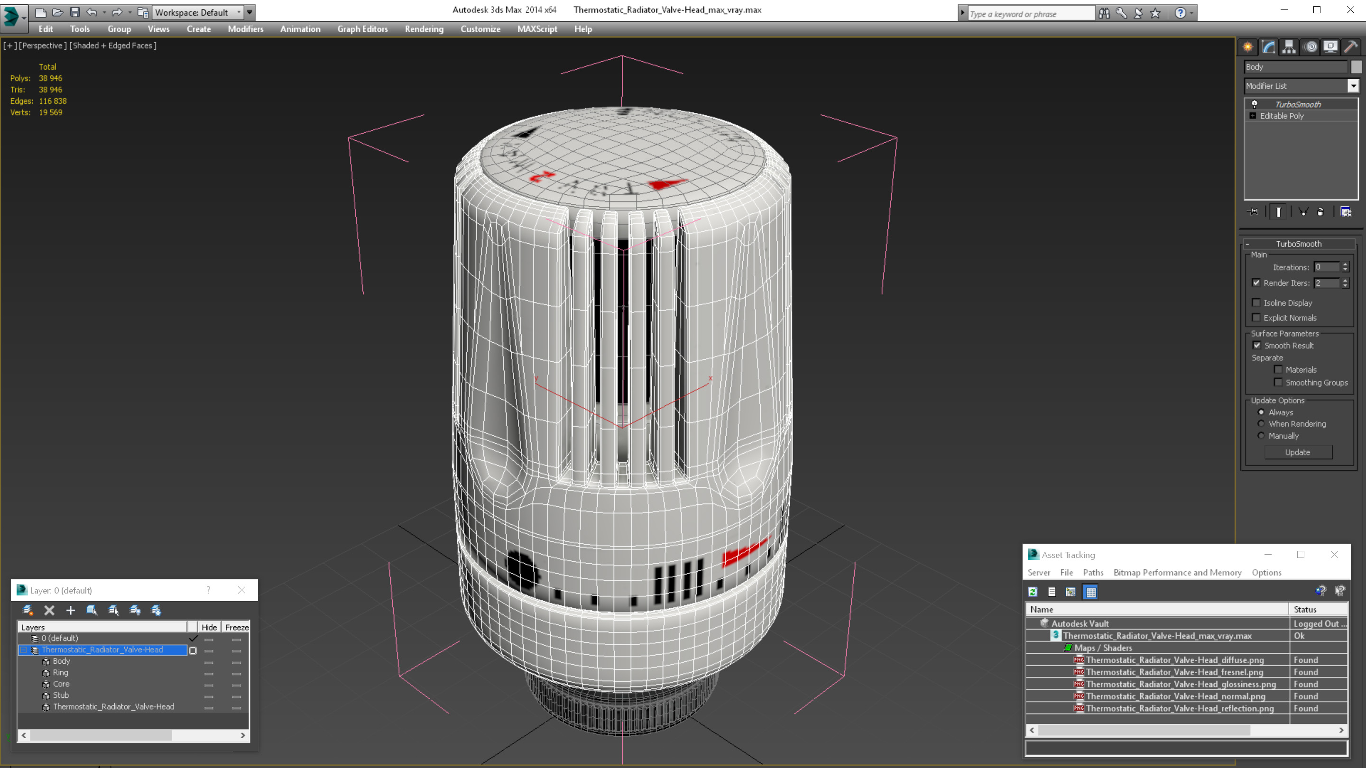The height and width of the screenshot is (768, 1366).
Task: Disable the Smooth Result checkbox
Action: (x=1256, y=345)
